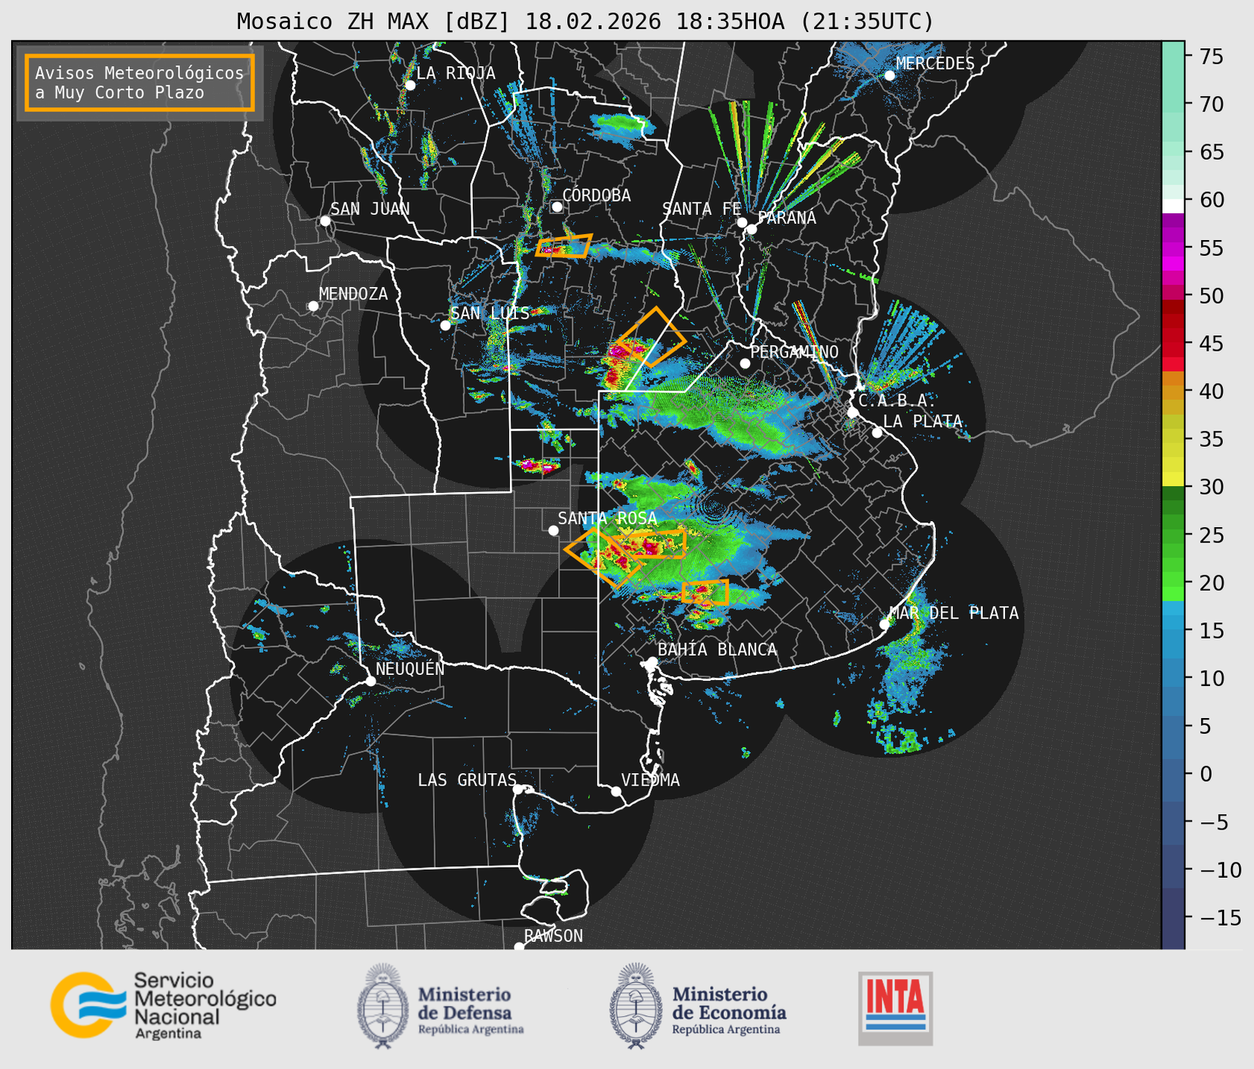Click the SAN JUAN city label
1254x1069 pixels.
370,209
